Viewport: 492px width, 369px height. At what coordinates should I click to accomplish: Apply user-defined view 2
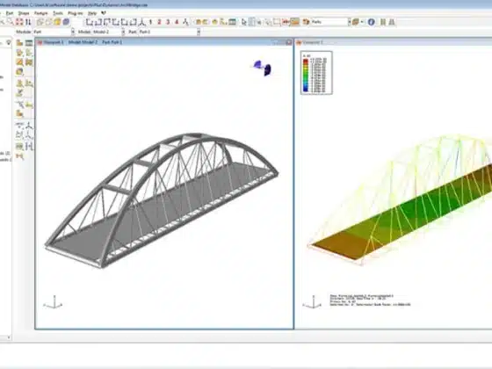[159, 22]
